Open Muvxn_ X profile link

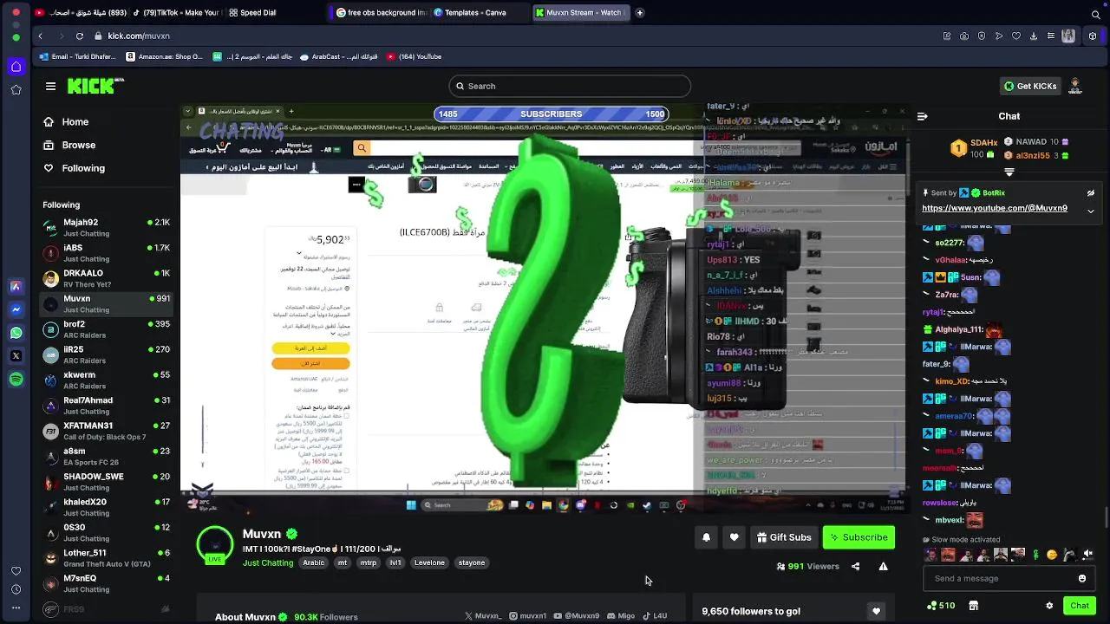483,616
